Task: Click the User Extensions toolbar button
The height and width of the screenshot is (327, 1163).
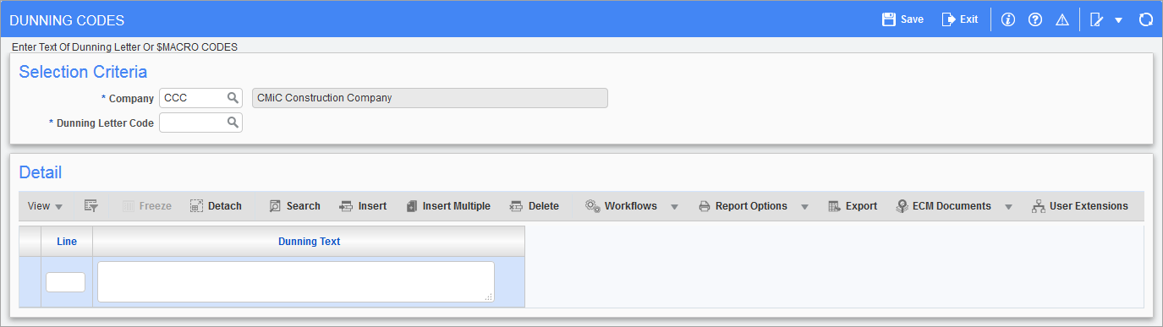Action: tap(1080, 206)
